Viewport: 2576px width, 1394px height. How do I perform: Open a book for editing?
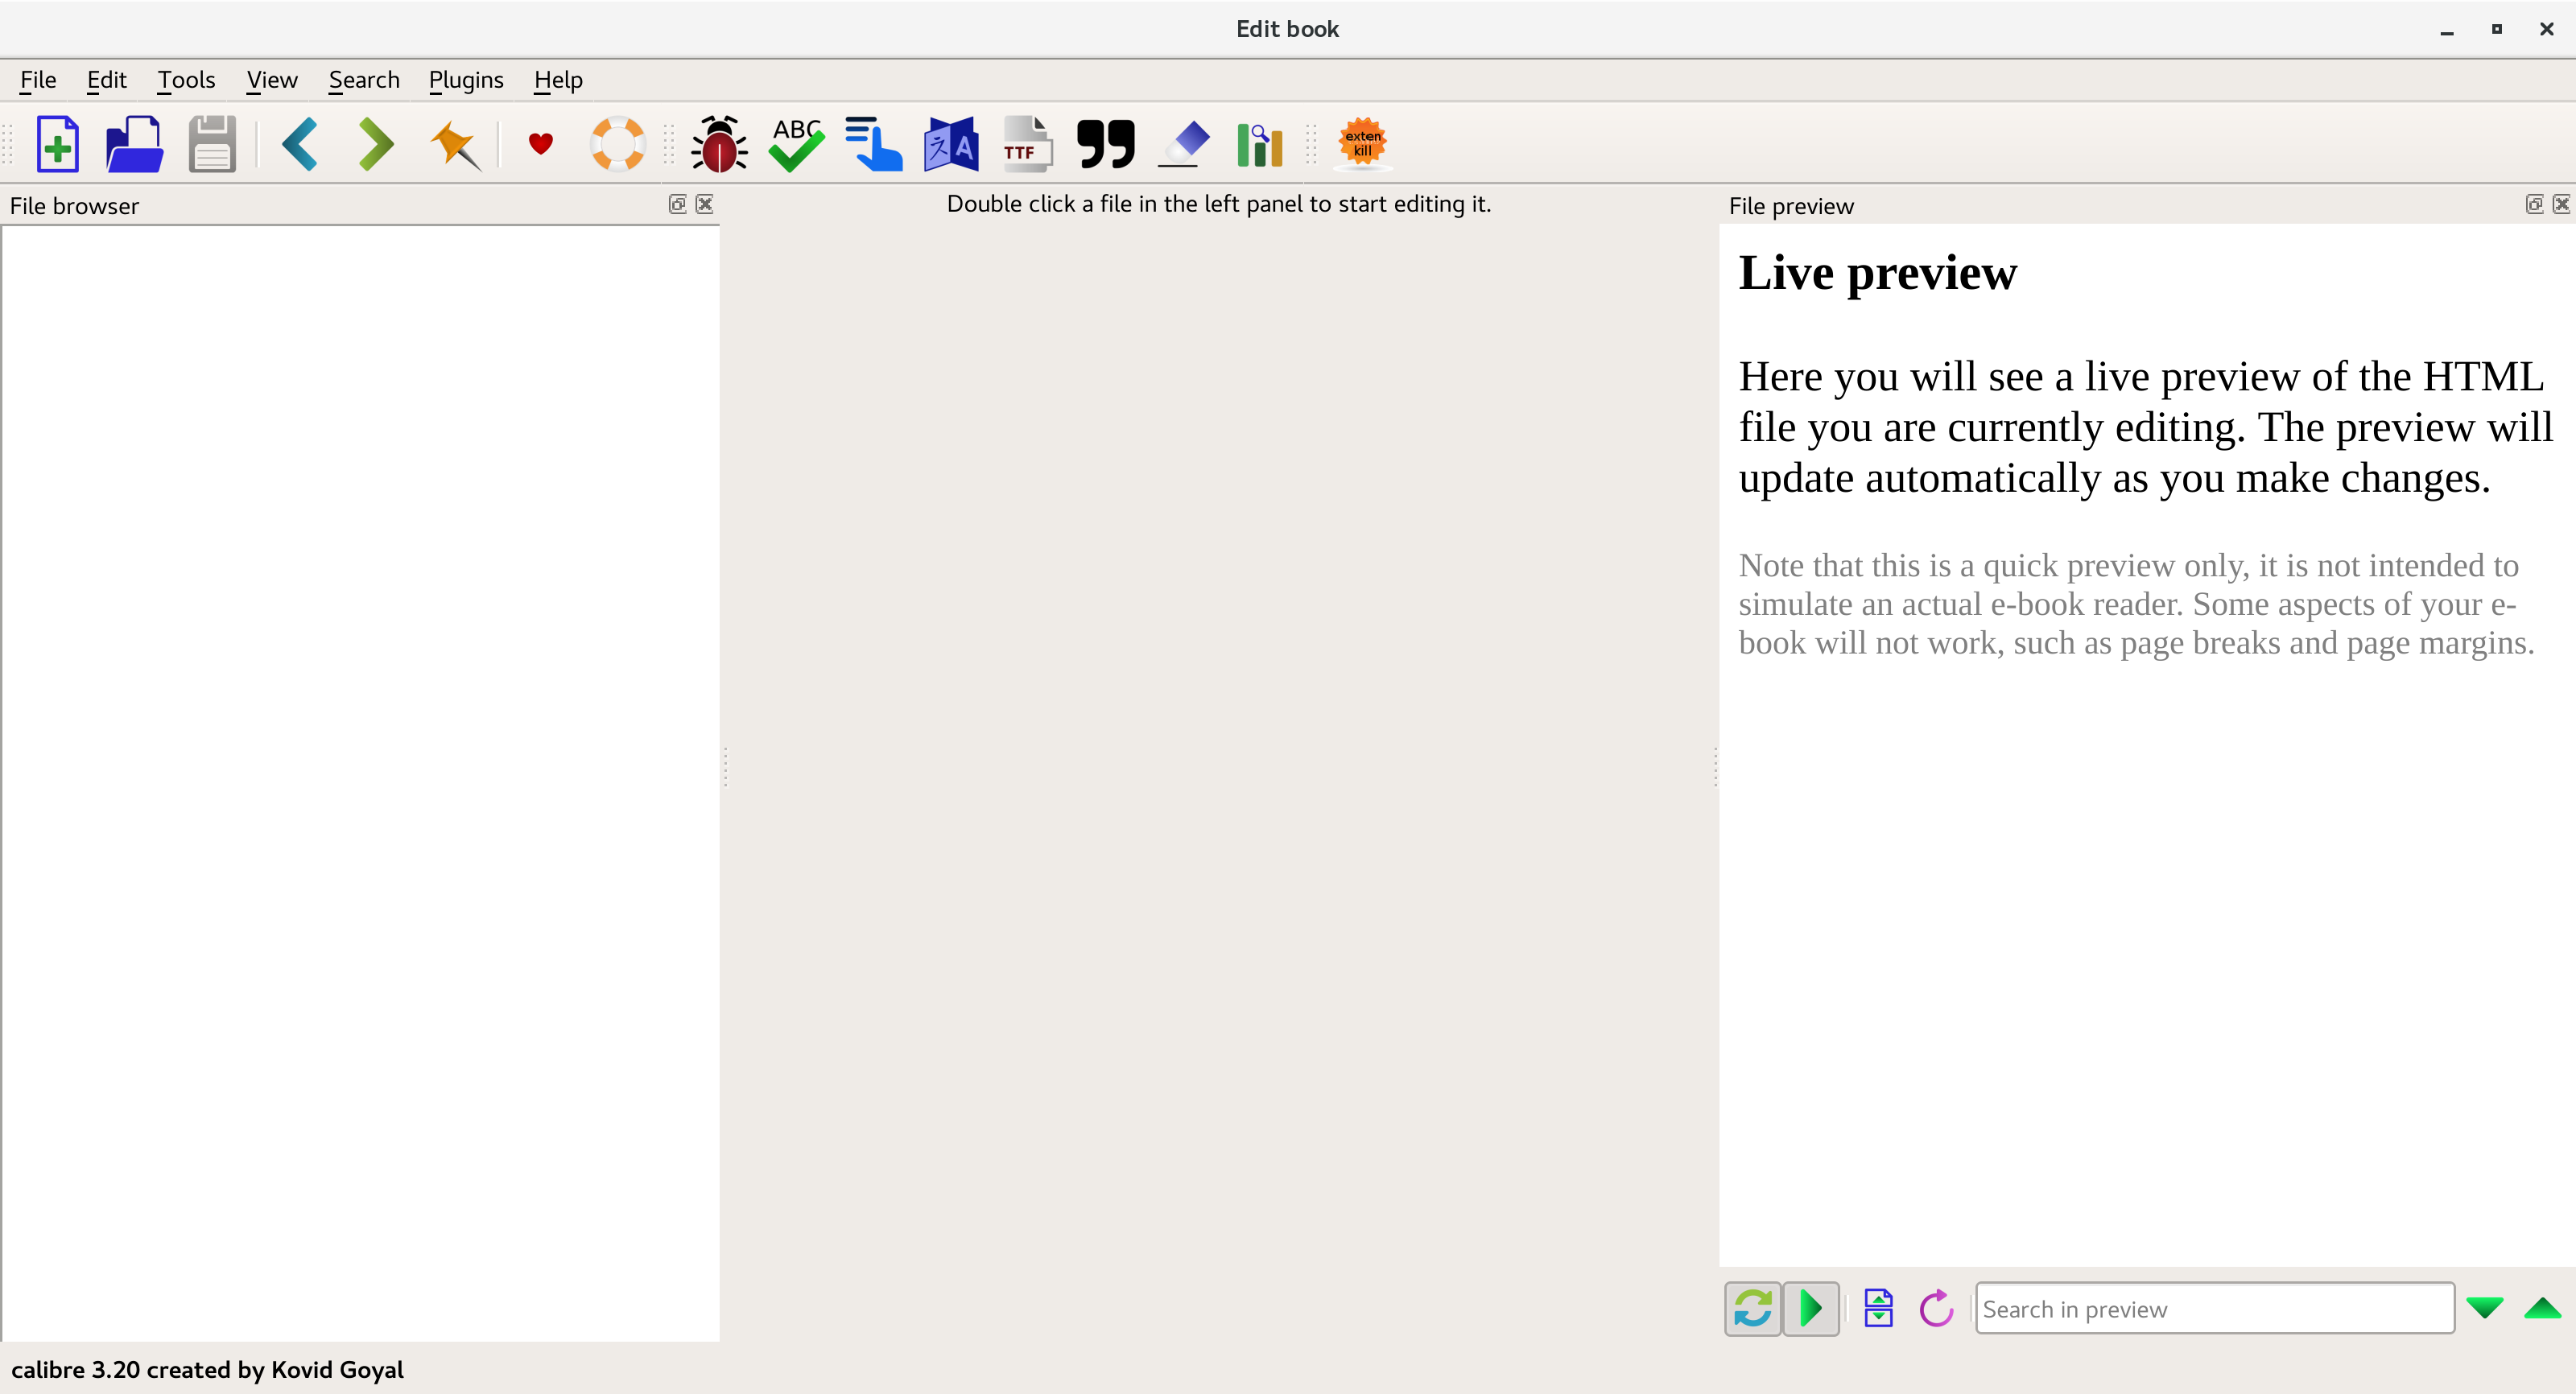click(134, 144)
